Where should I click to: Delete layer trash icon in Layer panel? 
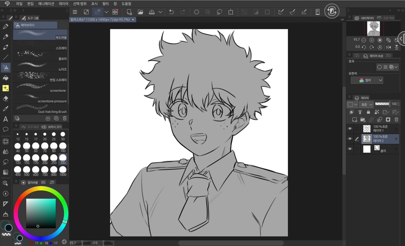point(397,119)
